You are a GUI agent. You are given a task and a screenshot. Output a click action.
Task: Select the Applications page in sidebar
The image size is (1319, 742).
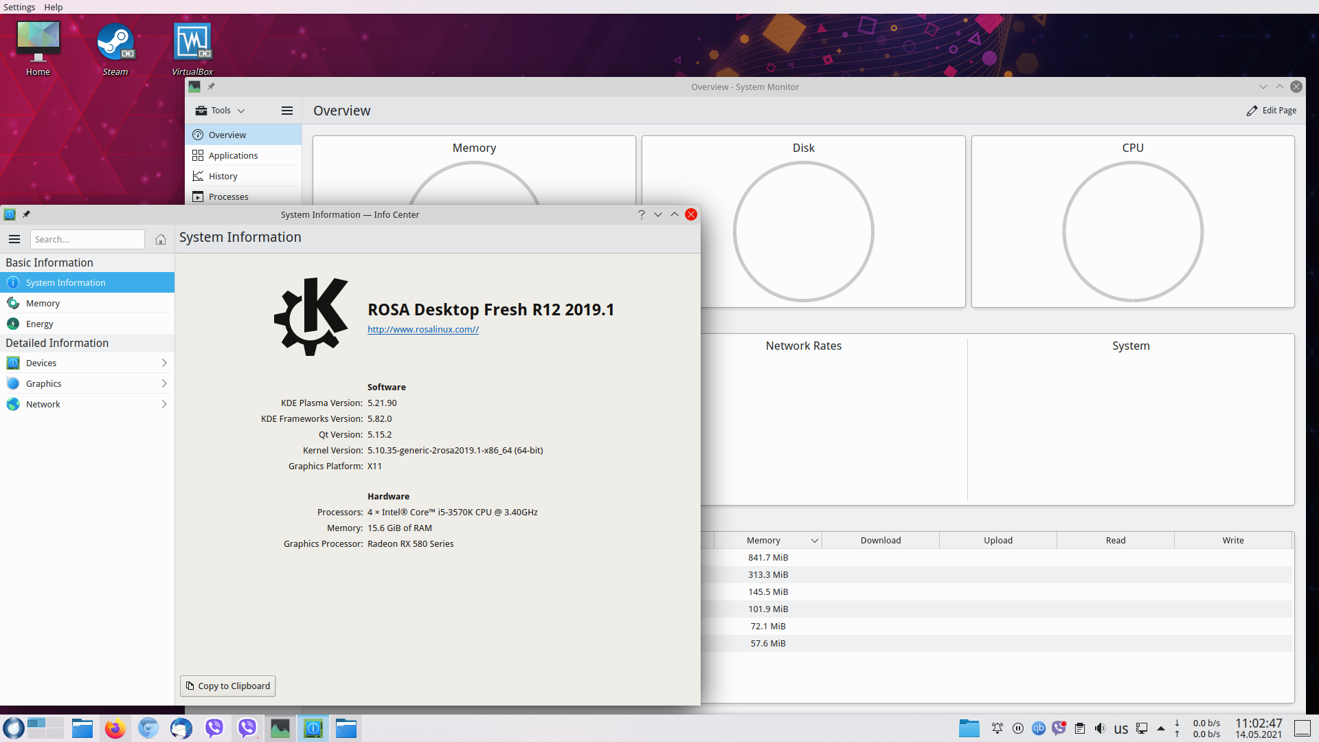click(233, 156)
